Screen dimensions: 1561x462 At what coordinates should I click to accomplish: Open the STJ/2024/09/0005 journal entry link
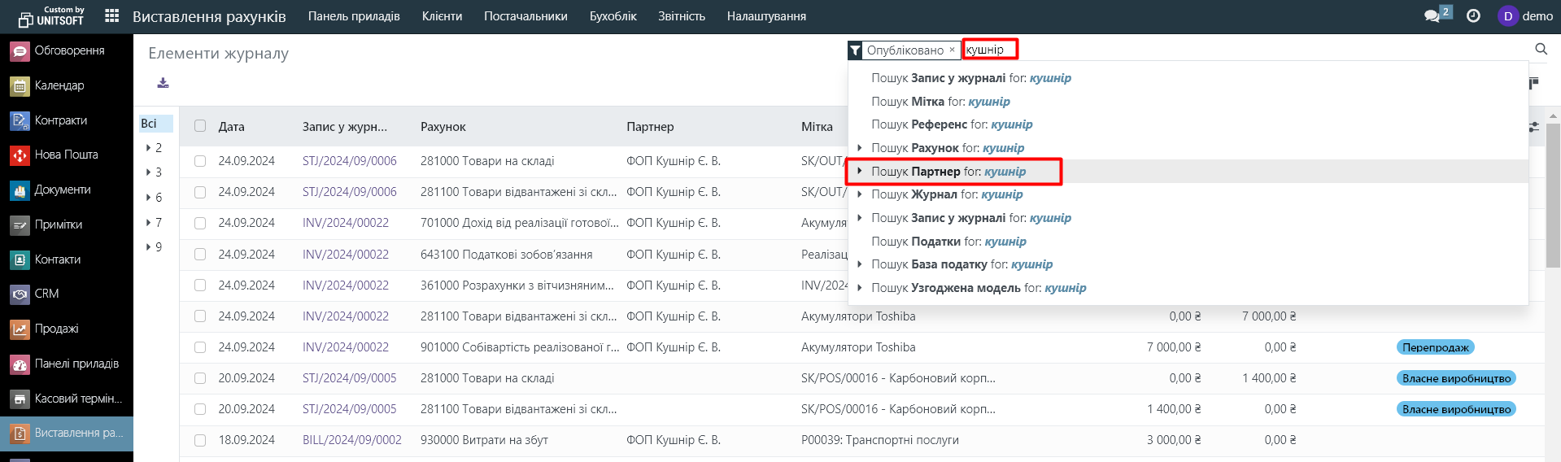pyautogui.click(x=349, y=378)
